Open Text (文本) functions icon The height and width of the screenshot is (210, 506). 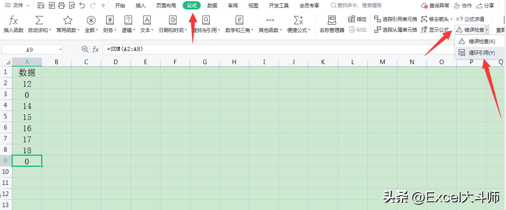click(147, 21)
